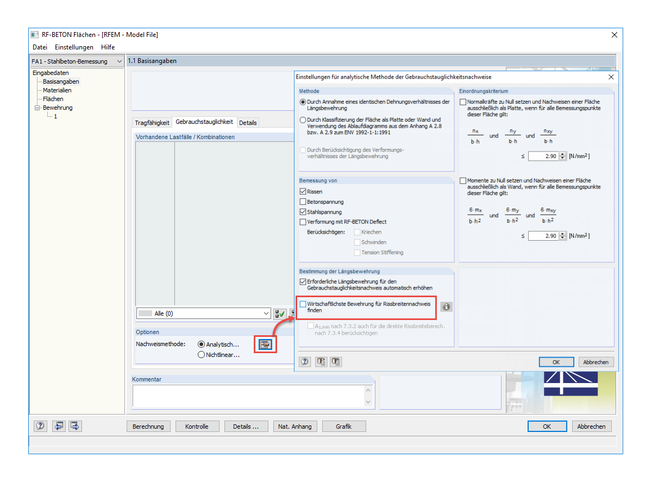Viewport: 652px width, 489px height.
Task: Adjust stepper for Normalkräfte 2.90 limit
Action: coord(562,156)
